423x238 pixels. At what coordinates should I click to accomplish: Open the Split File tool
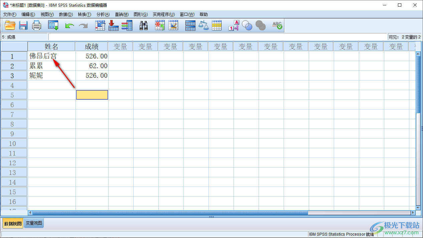pyautogui.click(x=190, y=25)
